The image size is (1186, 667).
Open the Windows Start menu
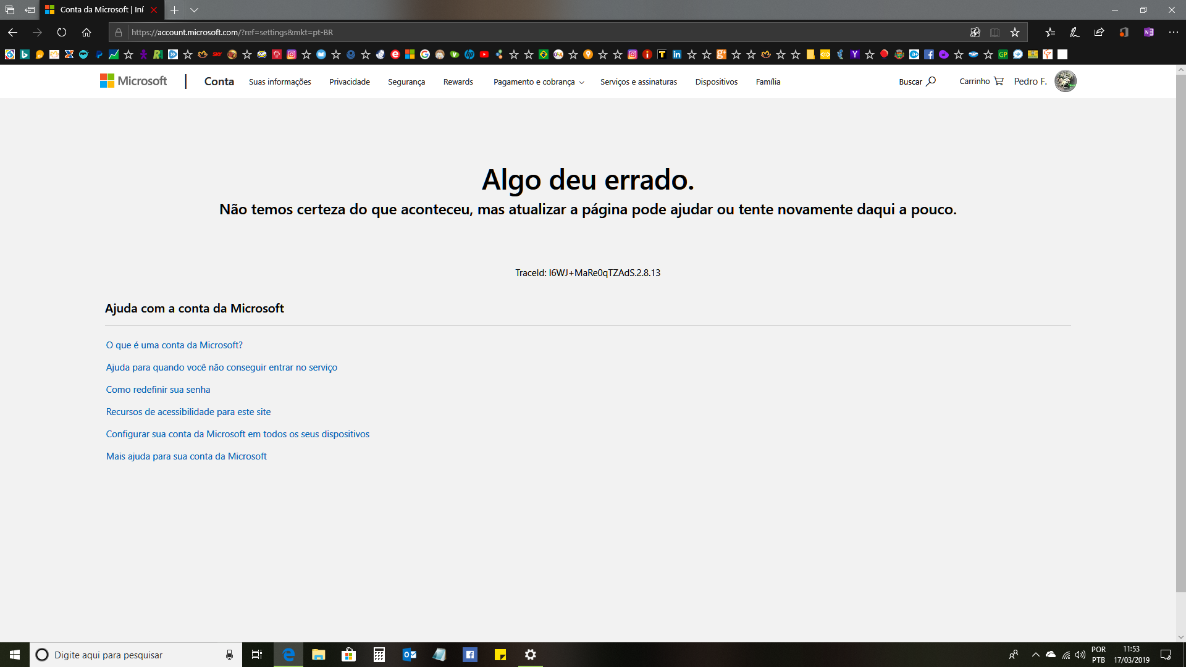[15, 655]
